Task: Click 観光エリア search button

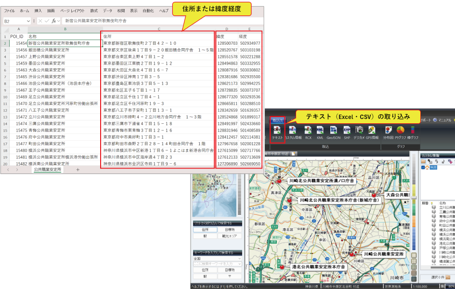Action: [x=230, y=236]
